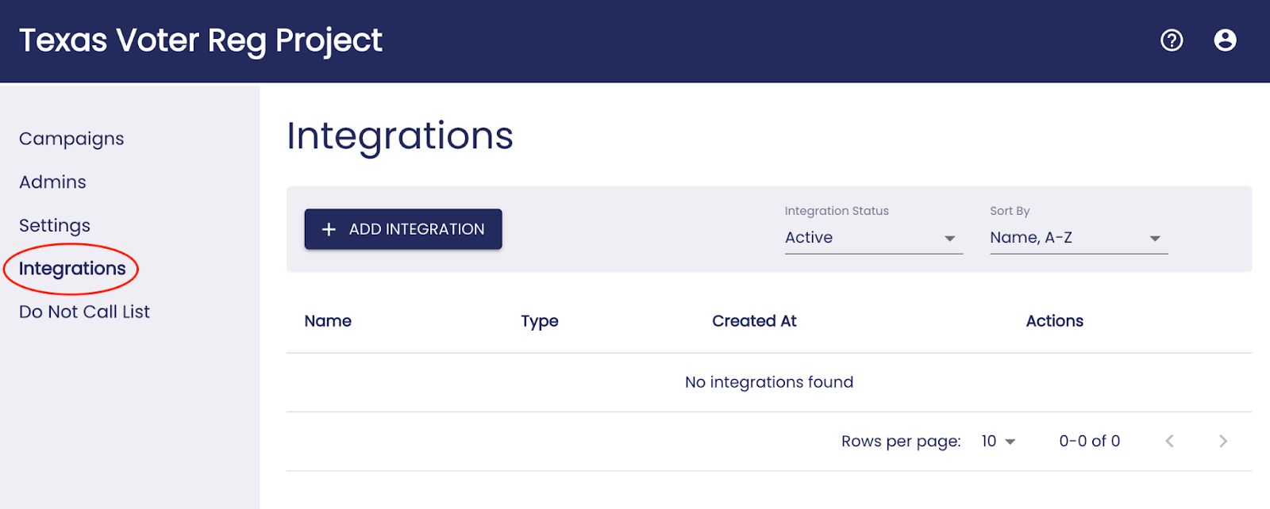Click the No integrations found message
Screen dimensions: 1270x509
pyautogui.click(x=769, y=382)
